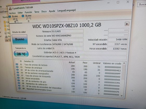The width and height of the screenshot is (146, 109).
Task: Select the 28 °C disk tab
Action: pyautogui.click(x=15, y=19)
